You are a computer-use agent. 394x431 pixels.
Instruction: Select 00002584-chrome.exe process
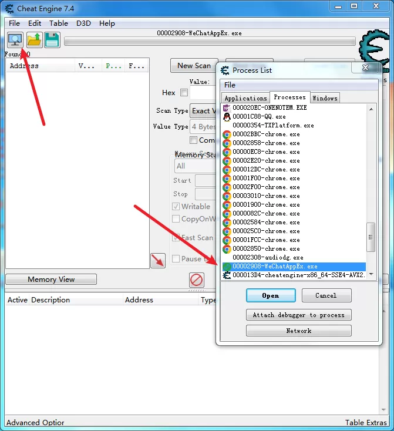pyautogui.click(x=294, y=222)
